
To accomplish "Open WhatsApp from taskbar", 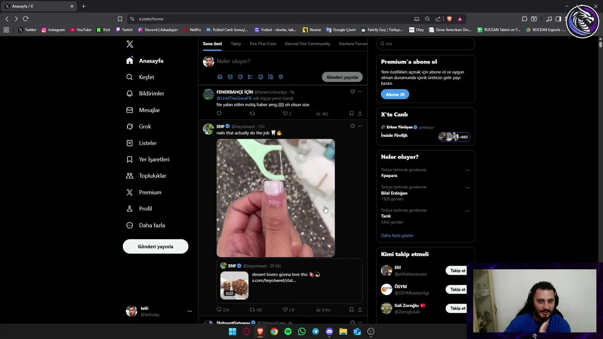I will (x=301, y=331).
